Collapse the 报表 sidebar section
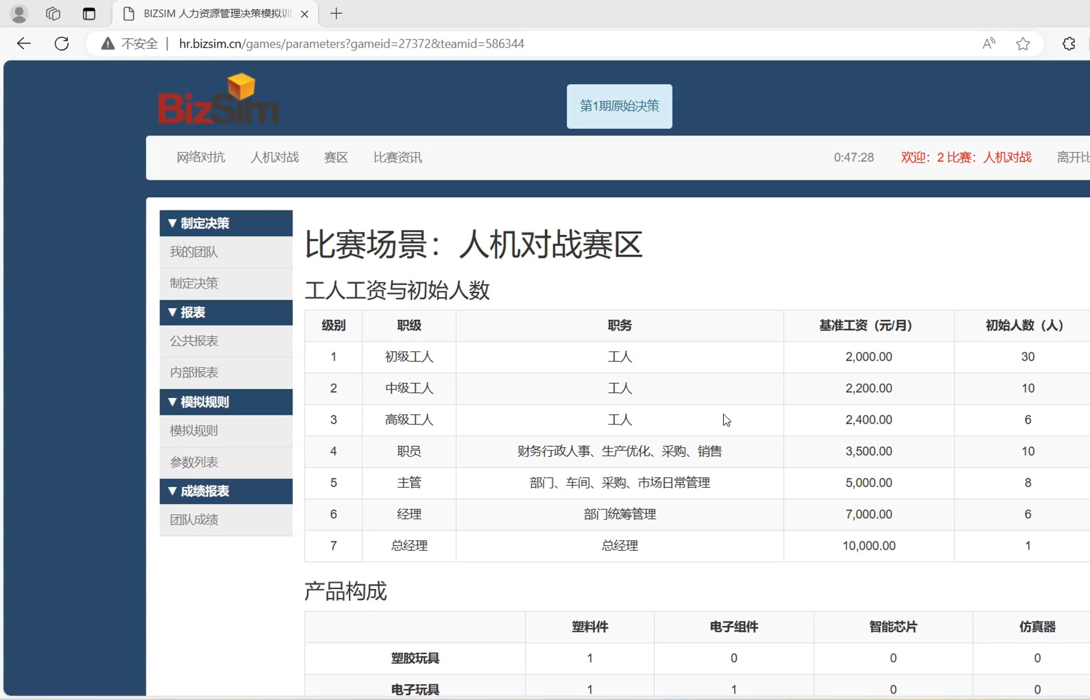 pos(226,312)
